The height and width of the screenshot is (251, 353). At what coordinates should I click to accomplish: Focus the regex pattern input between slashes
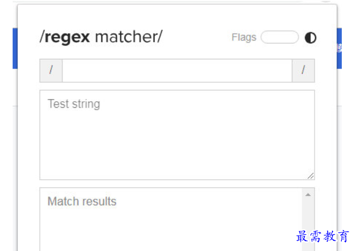pyautogui.click(x=177, y=70)
